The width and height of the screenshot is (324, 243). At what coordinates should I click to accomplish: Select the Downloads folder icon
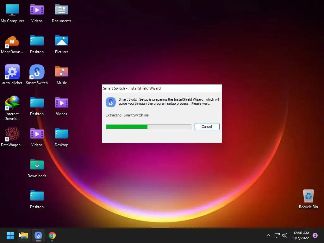point(37,168)
